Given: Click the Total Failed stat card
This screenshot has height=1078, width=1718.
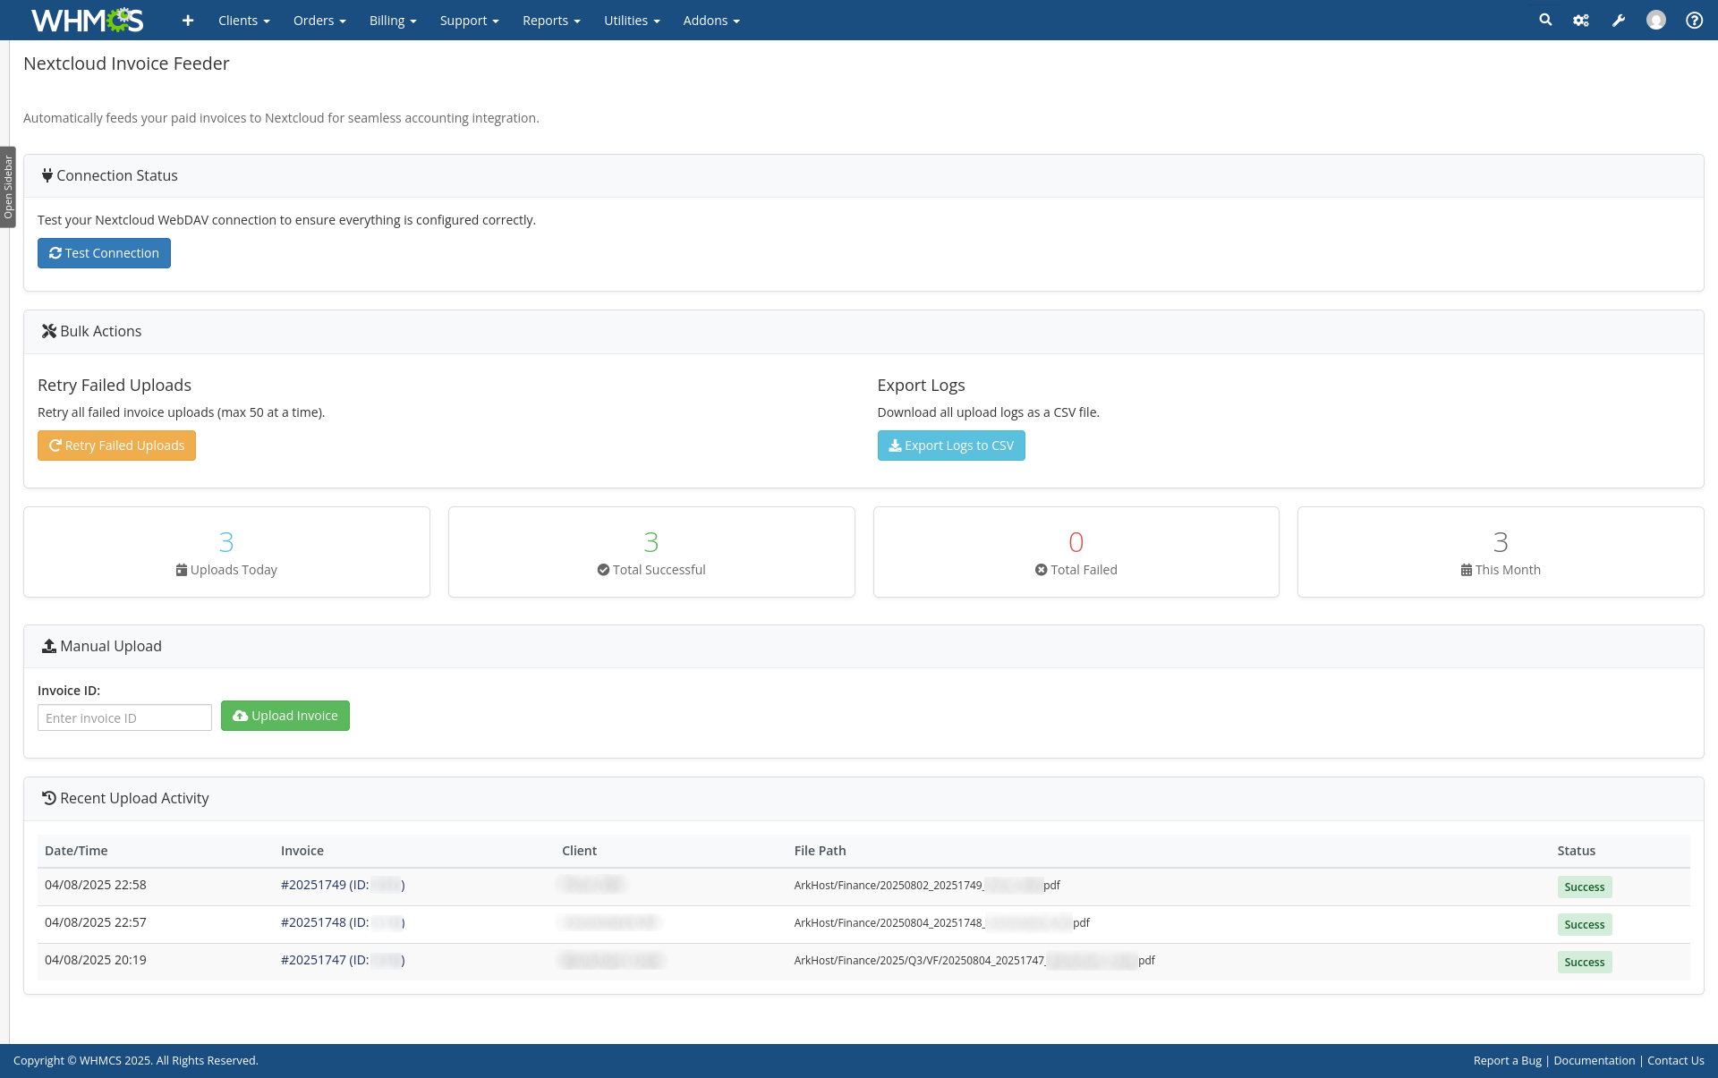Looking at the screenshot, I should [x=1076, y=552].
